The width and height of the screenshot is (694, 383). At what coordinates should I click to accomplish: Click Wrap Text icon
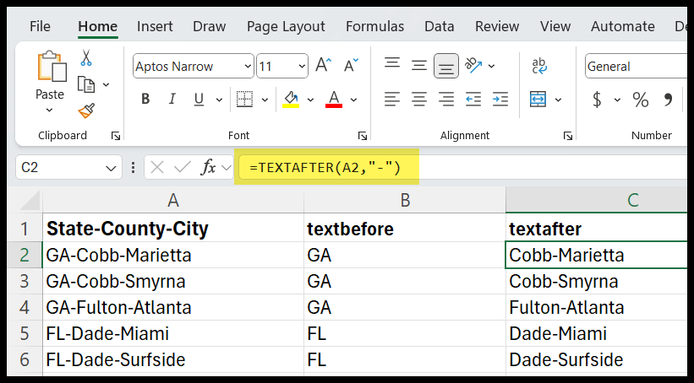coord(539,66)
